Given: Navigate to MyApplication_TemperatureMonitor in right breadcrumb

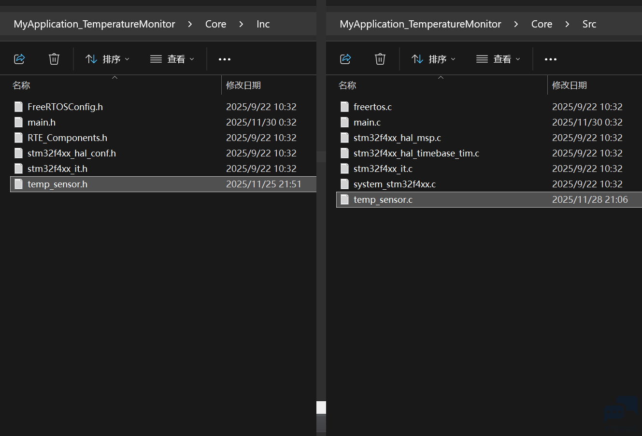Looking at the screenshot, I should pyautogui.click(x=420, y=24).
